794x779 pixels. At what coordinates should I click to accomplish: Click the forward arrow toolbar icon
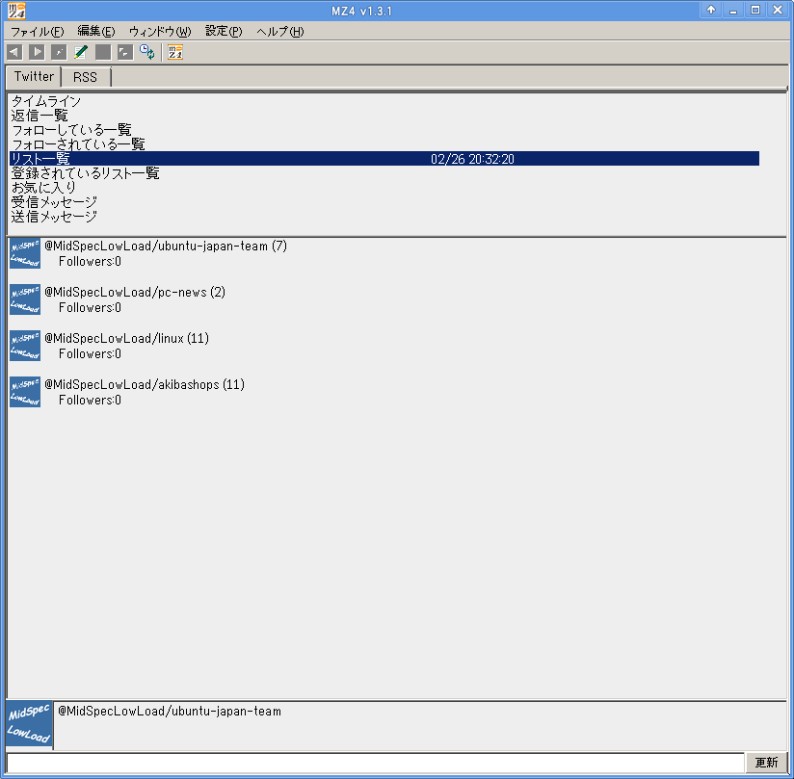point(37,52)
